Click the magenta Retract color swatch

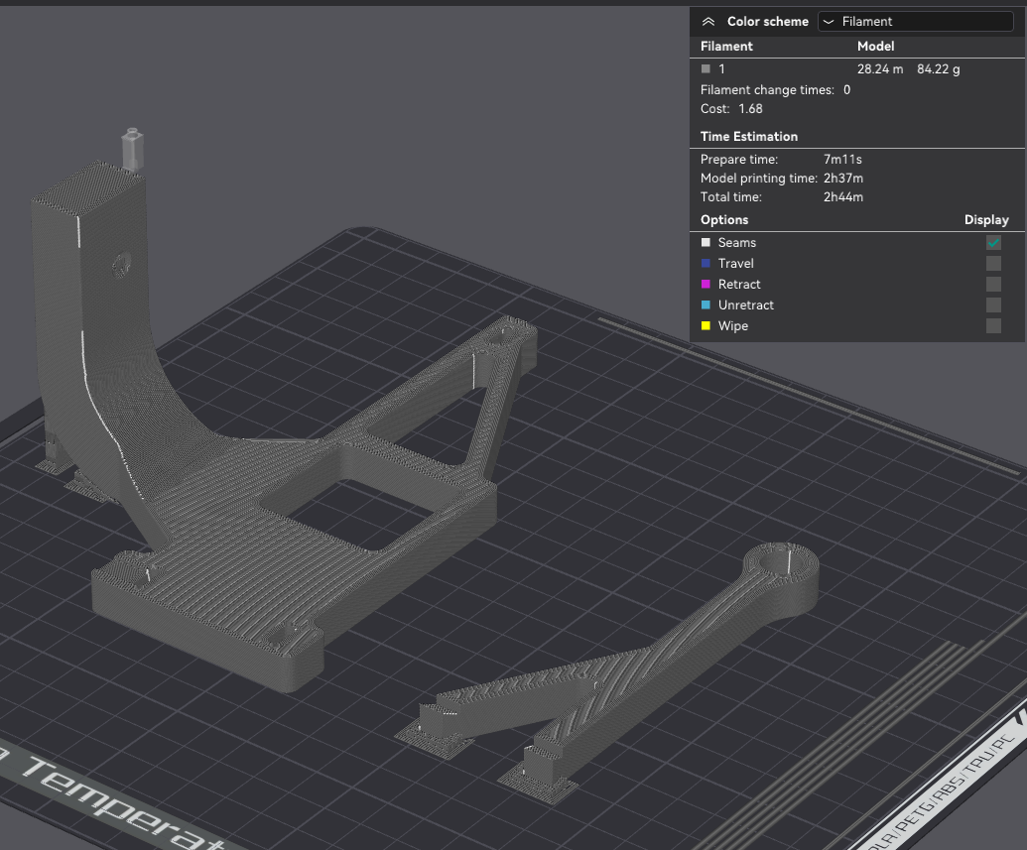(705, 284)
